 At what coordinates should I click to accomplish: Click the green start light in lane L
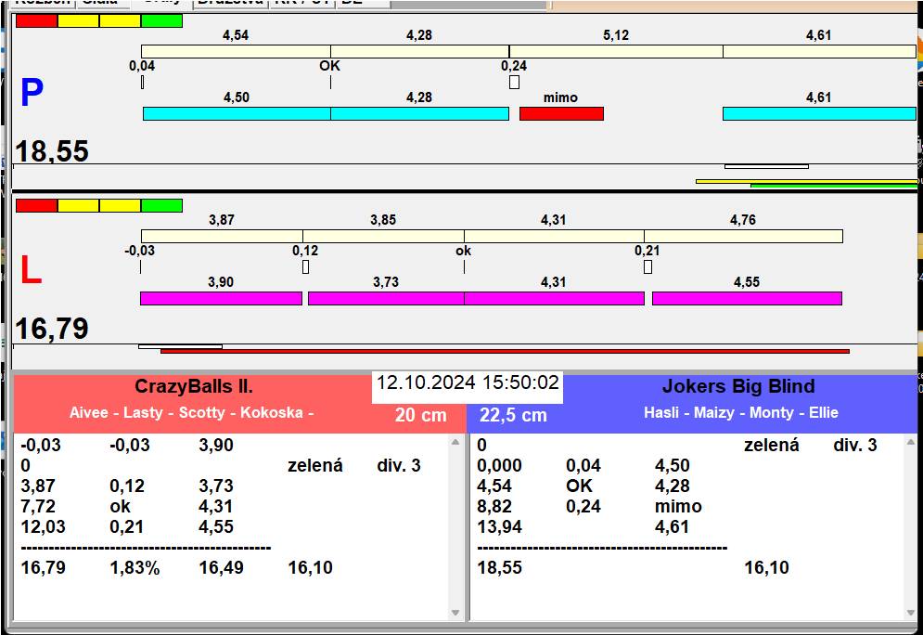[x=162, y=205]
